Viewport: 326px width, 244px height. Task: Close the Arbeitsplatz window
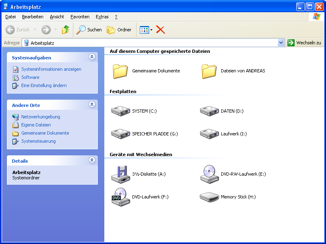click(319, 7)
